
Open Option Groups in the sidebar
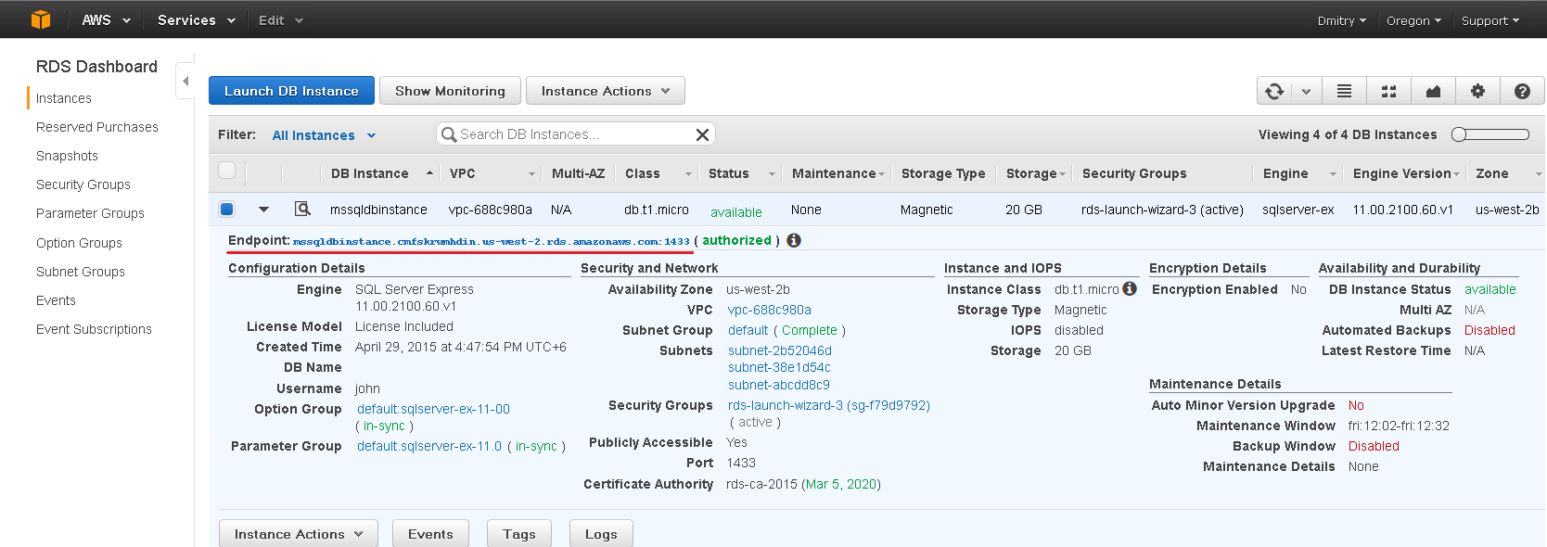79,243
